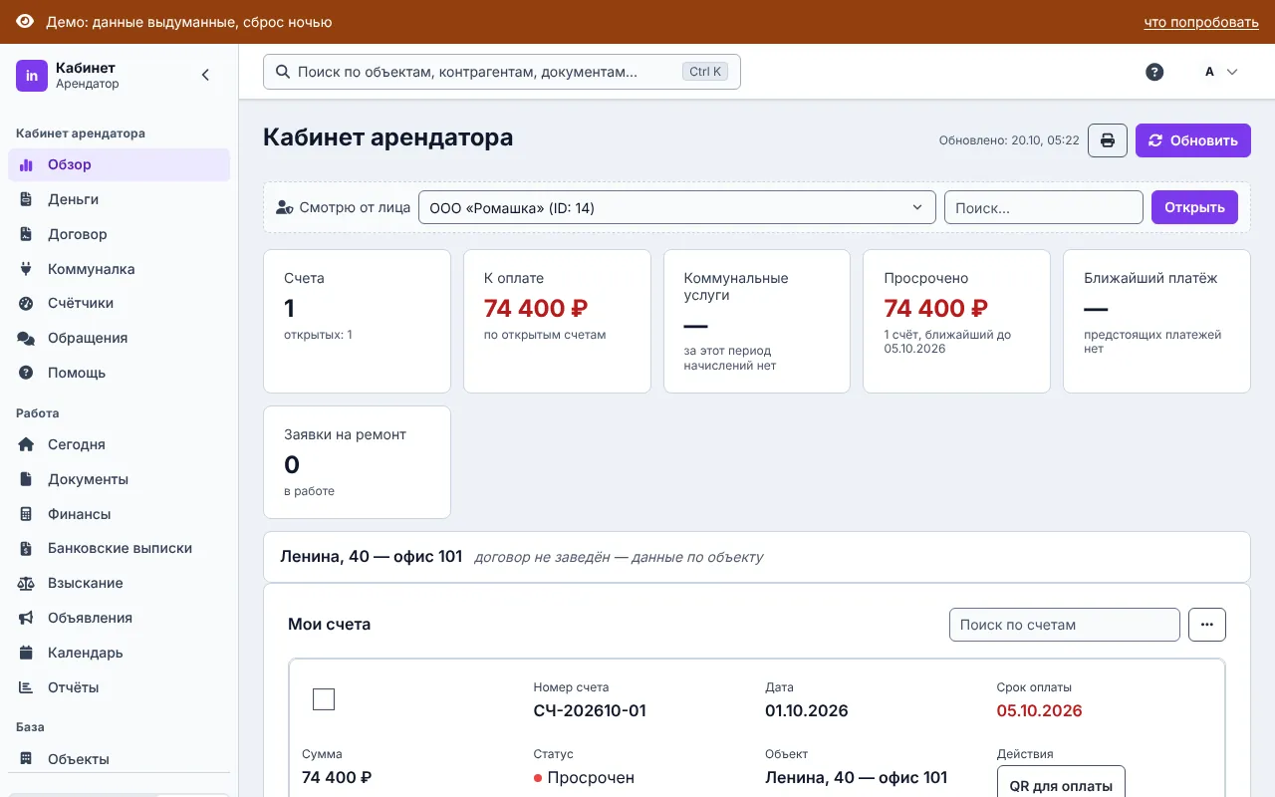Click the Отчёты chart icon
Screen dimensions: 1275x797
pyautogui.click(x=27, y=687)
